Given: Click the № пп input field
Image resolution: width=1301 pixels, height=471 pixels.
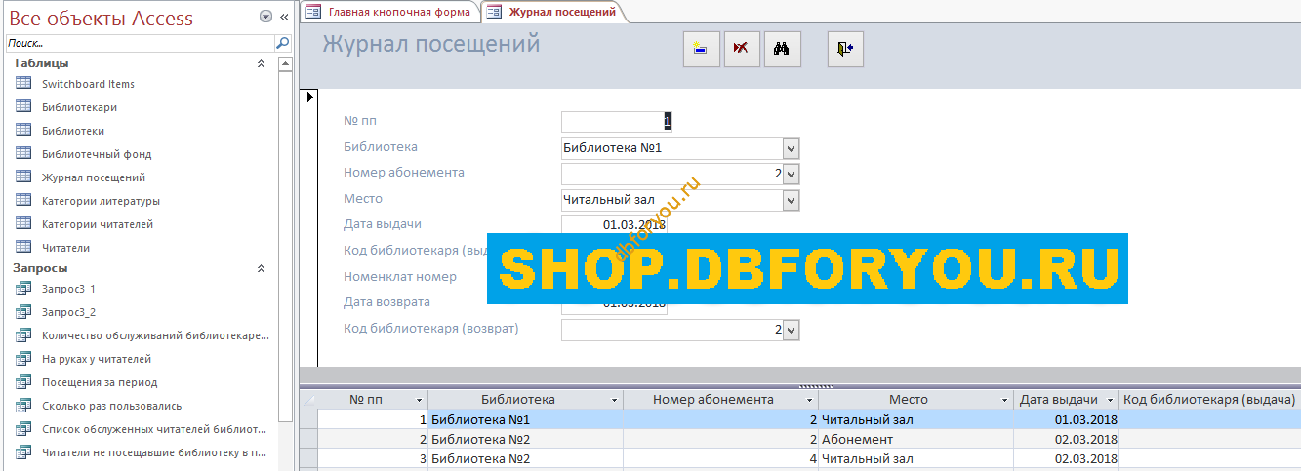Looking at the screenshot, I should pyautogui.click(x=616, y=122).
